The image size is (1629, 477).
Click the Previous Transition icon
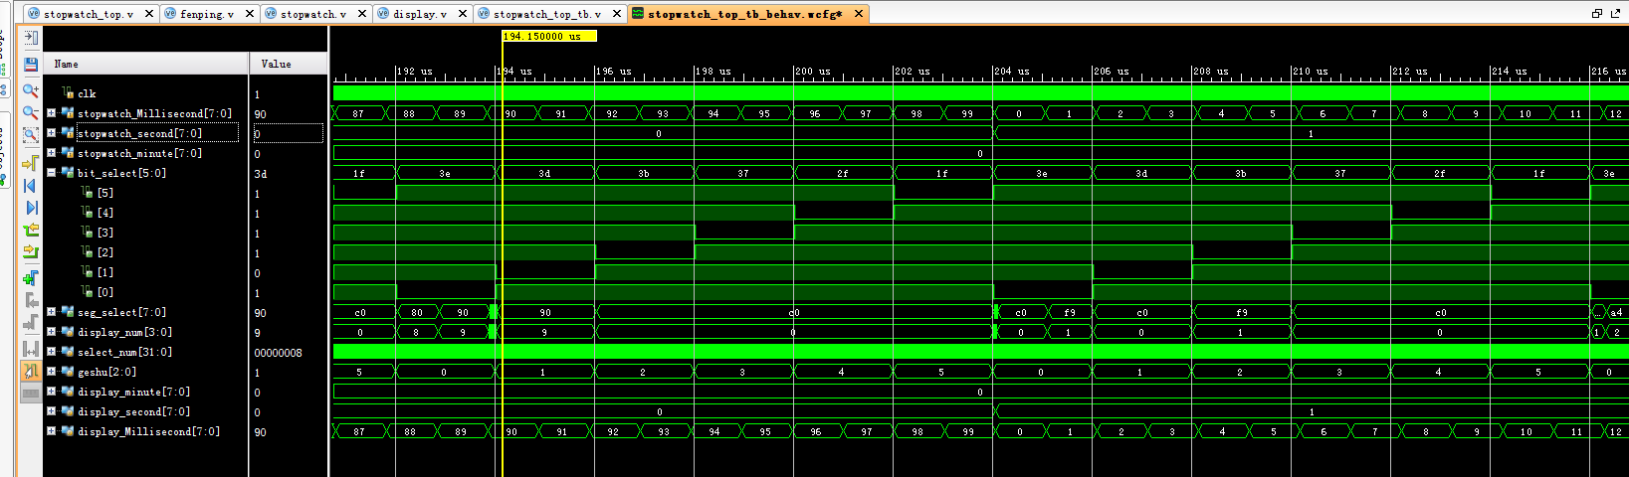pyautogui.click(x=31, y=230)
